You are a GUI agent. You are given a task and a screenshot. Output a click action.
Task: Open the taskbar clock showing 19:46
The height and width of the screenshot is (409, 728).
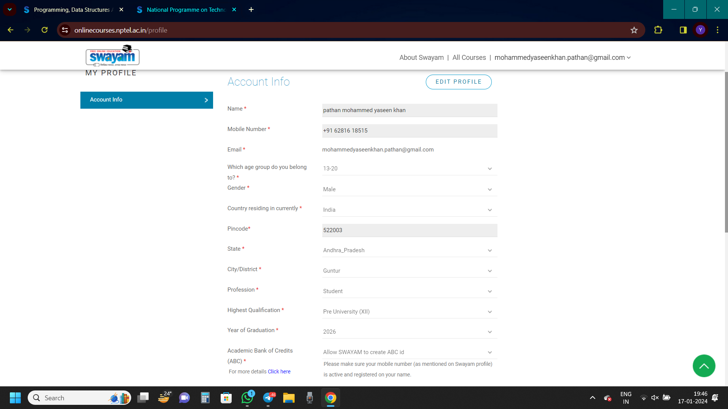(x=692, y=398)
